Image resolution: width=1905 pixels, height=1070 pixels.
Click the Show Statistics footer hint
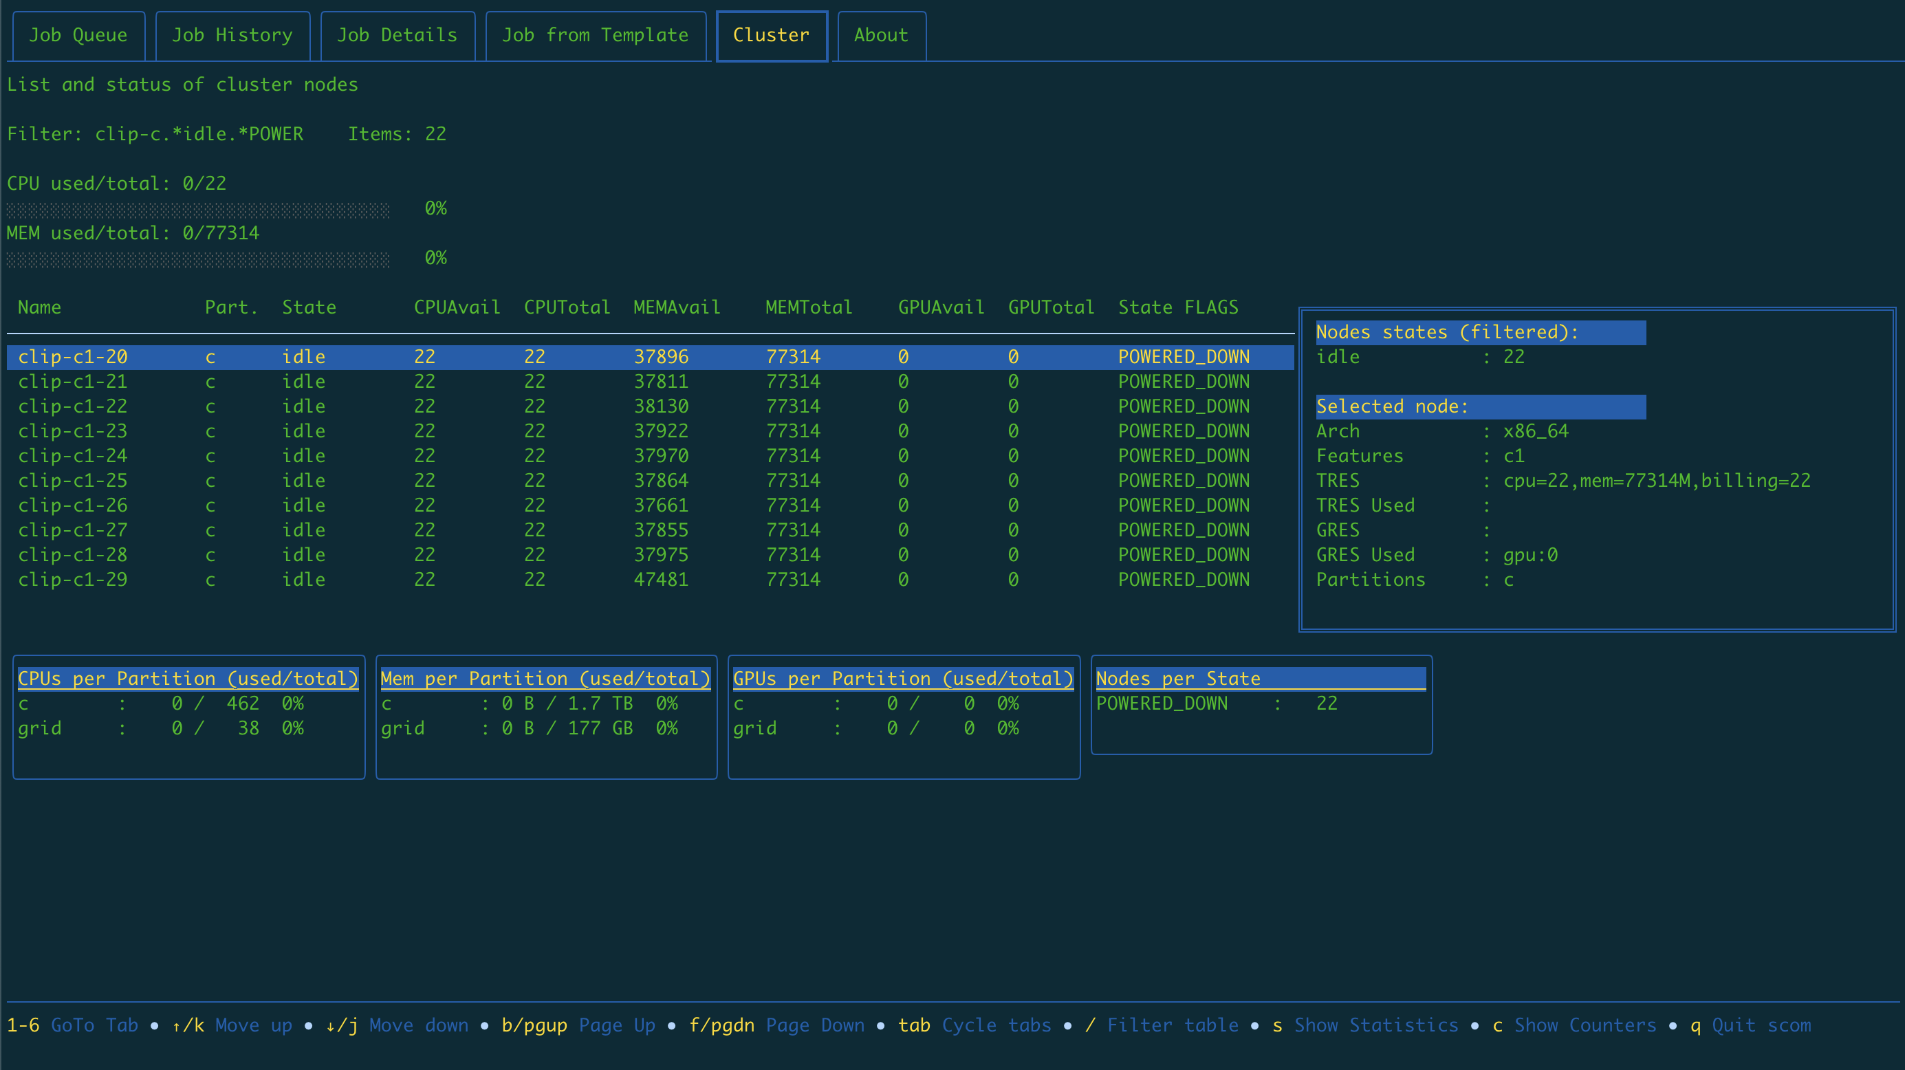(x=1375, y=1025)
